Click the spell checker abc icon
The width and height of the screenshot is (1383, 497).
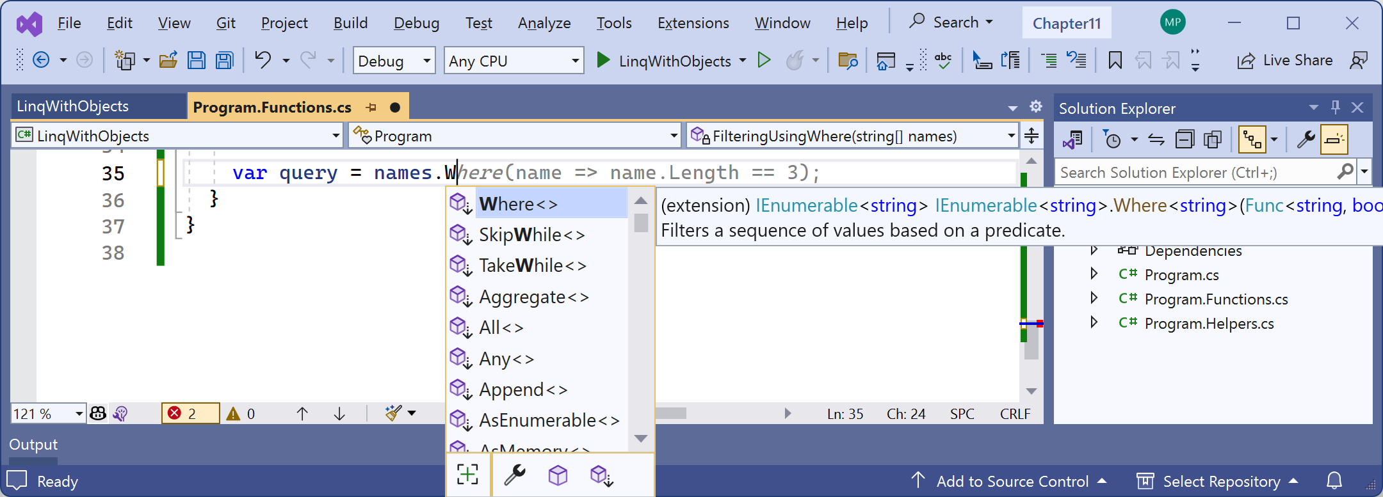click(943, 61)
